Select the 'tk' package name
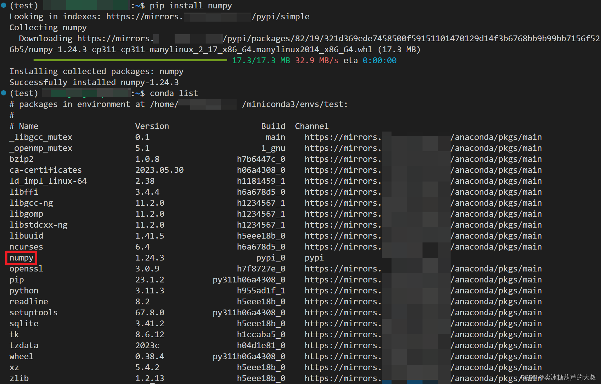This screenshot has width=601, height=384. click(x=14, y=335)
